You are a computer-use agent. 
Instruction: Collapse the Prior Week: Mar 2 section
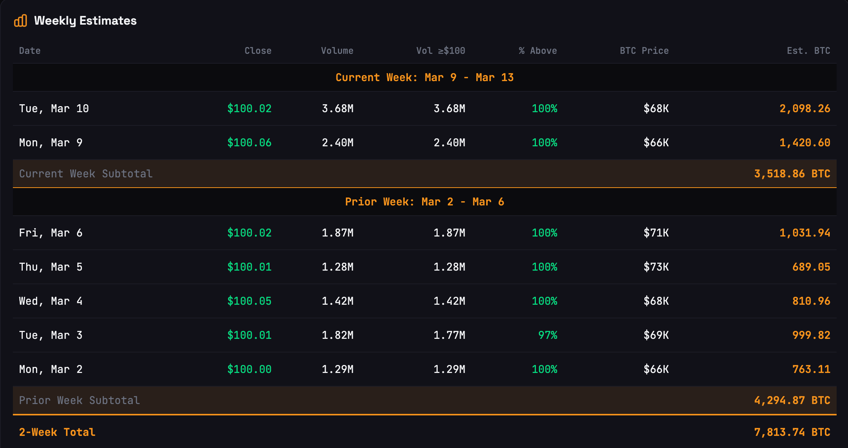click(424, 202)
